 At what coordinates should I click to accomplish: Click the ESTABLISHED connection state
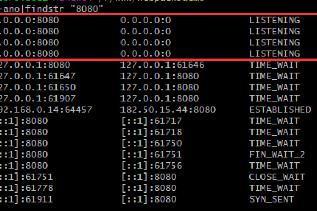[x=279, y=110]
